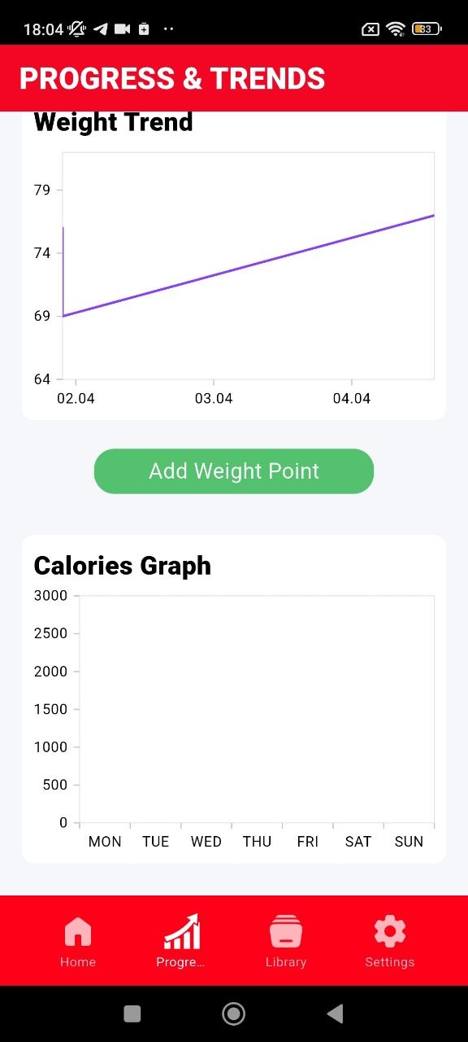Screen dimensions: 468x1042
Task: Tap the Calories Graph heading
Action: pyautogui.click(x=122, y=566)
